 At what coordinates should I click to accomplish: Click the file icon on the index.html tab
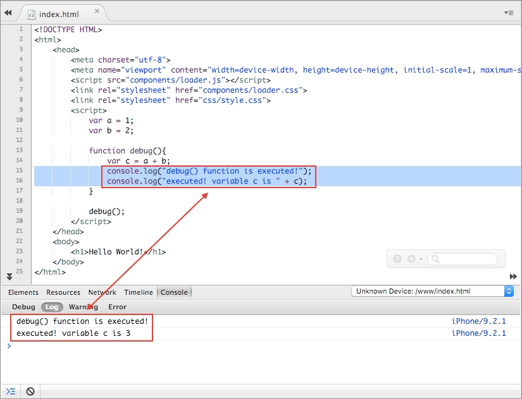click(32, 15)
